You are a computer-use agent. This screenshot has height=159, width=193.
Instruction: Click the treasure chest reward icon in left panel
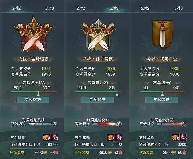(47, 137)
